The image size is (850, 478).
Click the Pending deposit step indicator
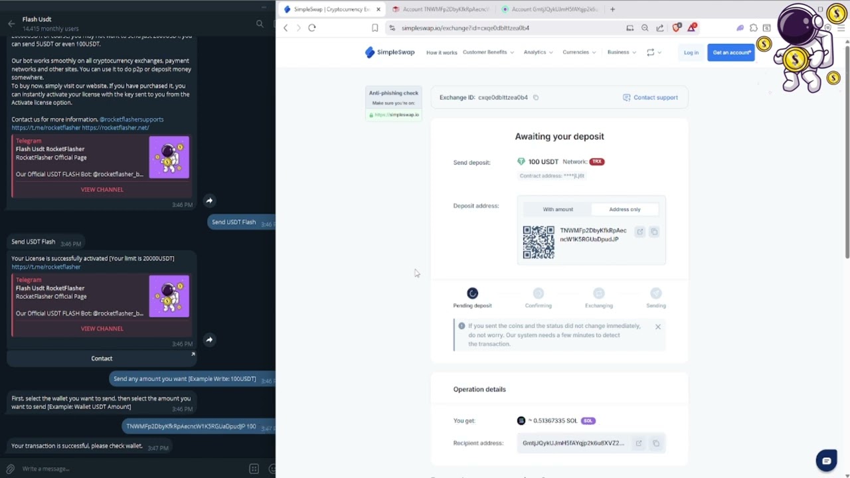(472, 298)
